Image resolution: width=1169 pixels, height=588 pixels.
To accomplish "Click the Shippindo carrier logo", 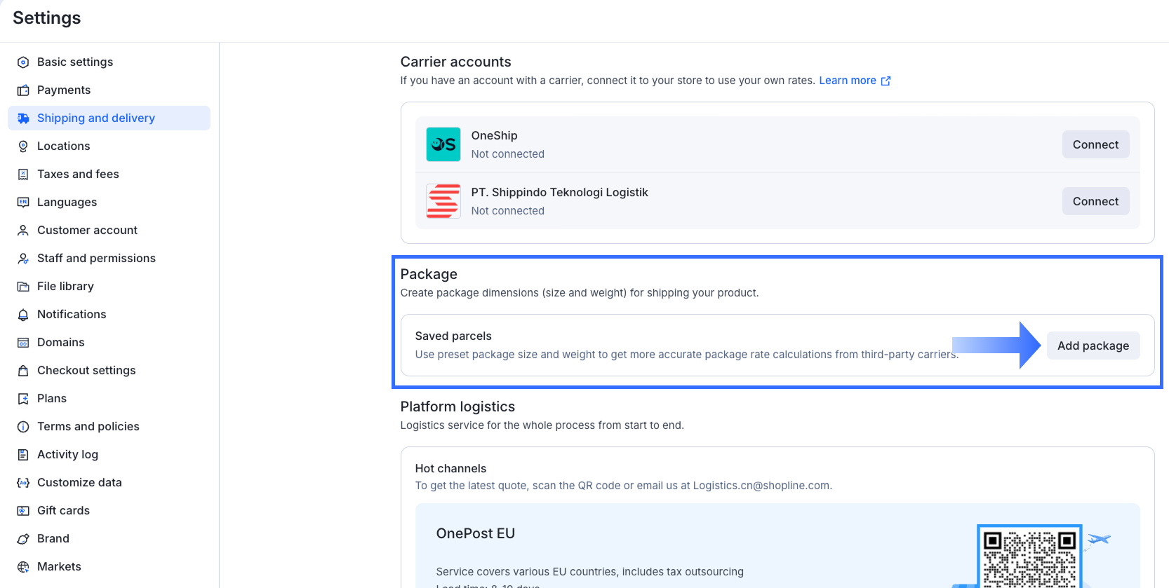I will pos(443,201).
